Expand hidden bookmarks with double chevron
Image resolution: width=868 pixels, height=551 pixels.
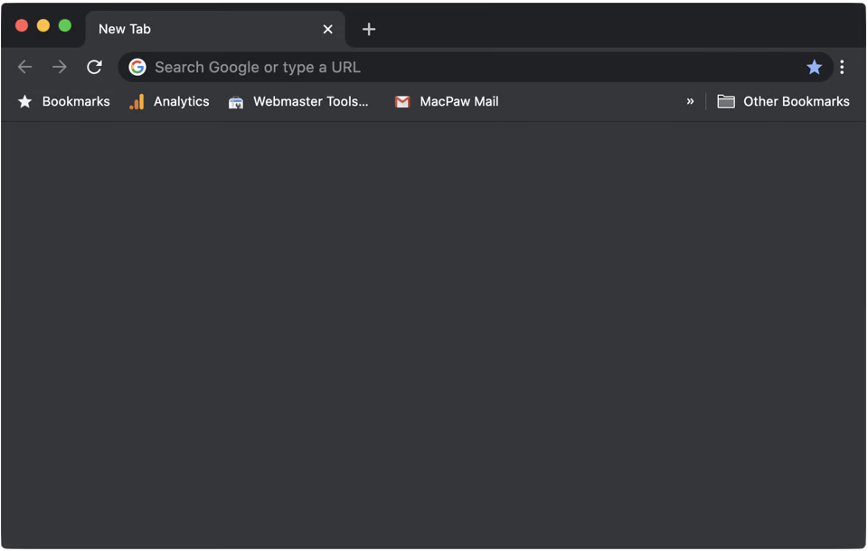pos(690,101)
